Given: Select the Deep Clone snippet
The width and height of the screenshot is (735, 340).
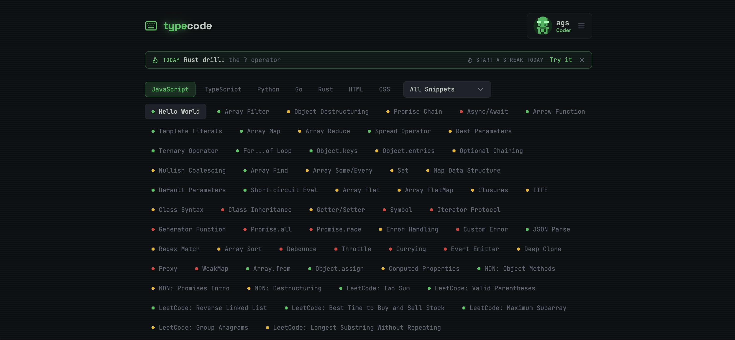Looking at the screenshot, I should (539, 249).
